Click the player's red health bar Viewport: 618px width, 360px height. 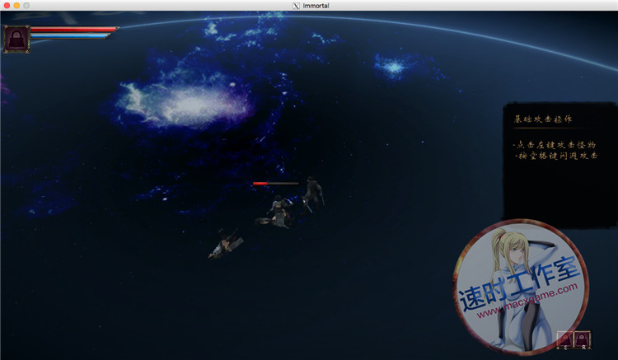(x=73, y=29)
